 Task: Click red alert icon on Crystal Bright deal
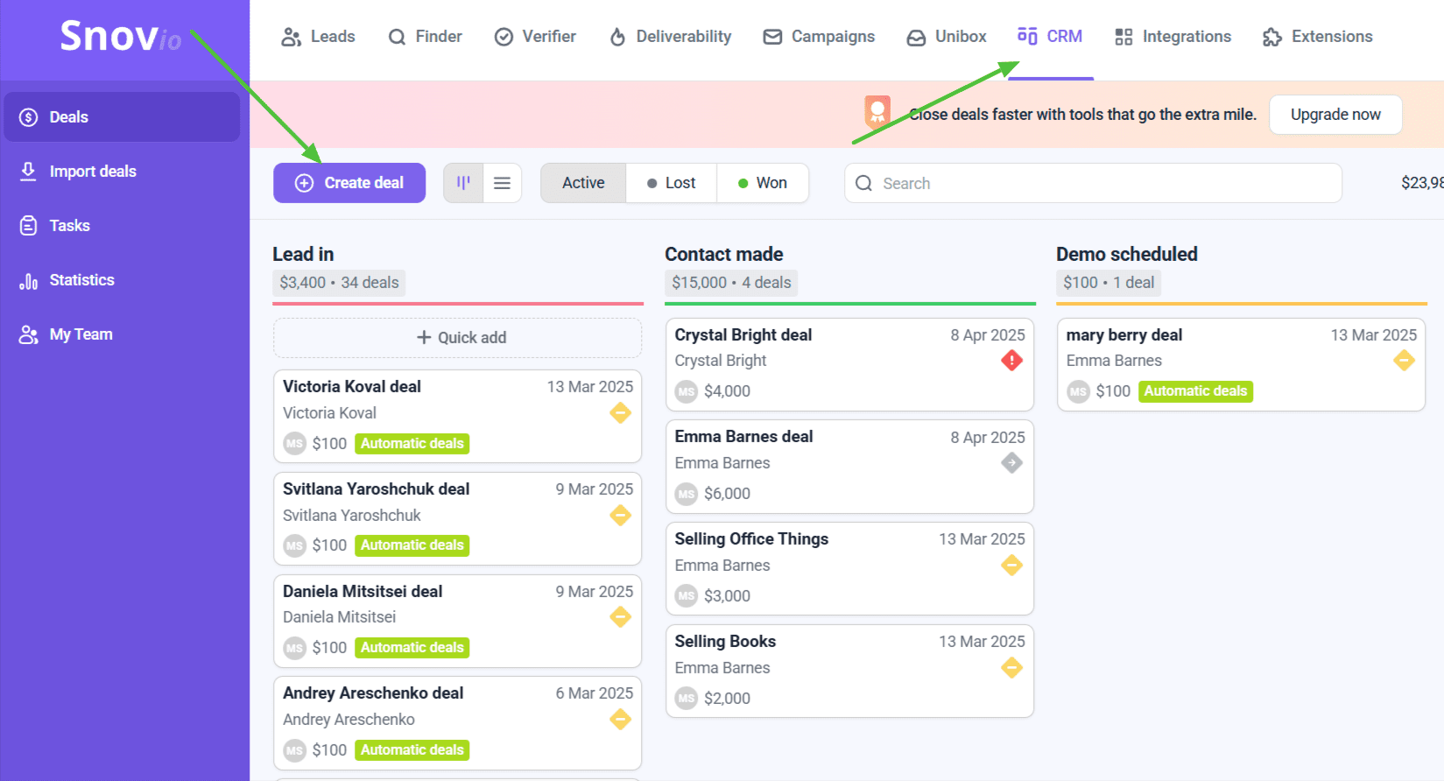[x=1011, y=361]
